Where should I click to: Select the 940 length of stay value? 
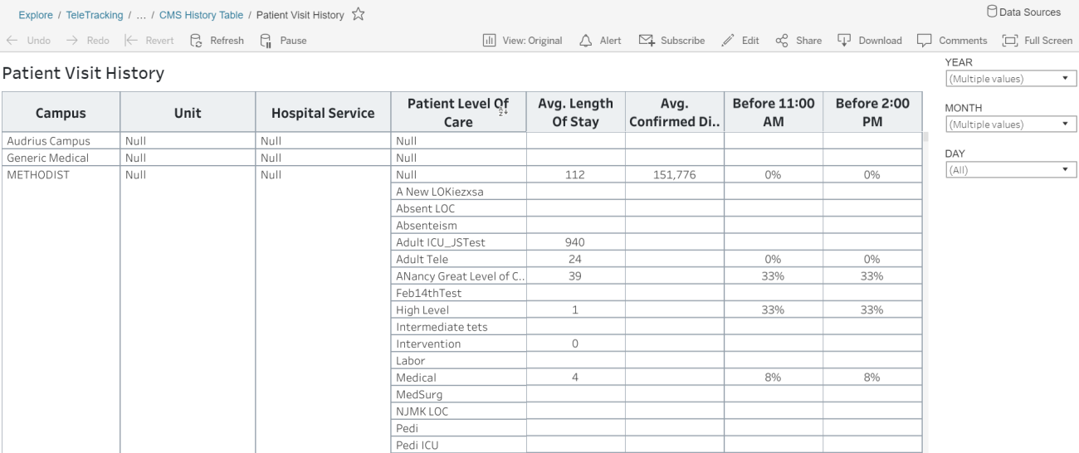point(576,242)
